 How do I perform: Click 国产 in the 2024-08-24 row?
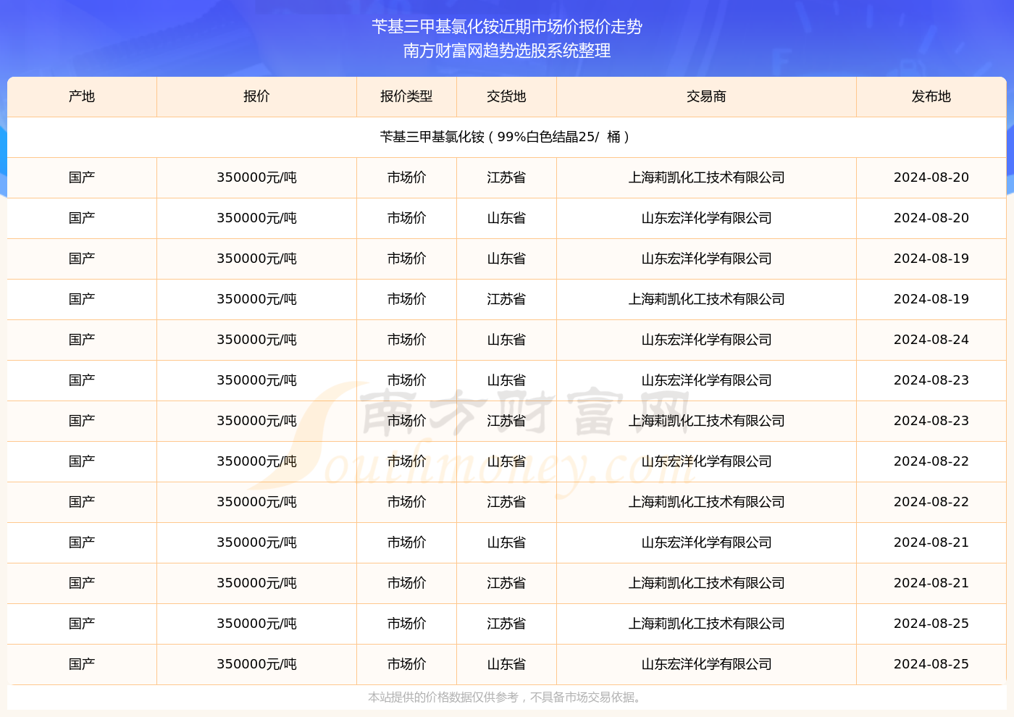pos(82,340)
